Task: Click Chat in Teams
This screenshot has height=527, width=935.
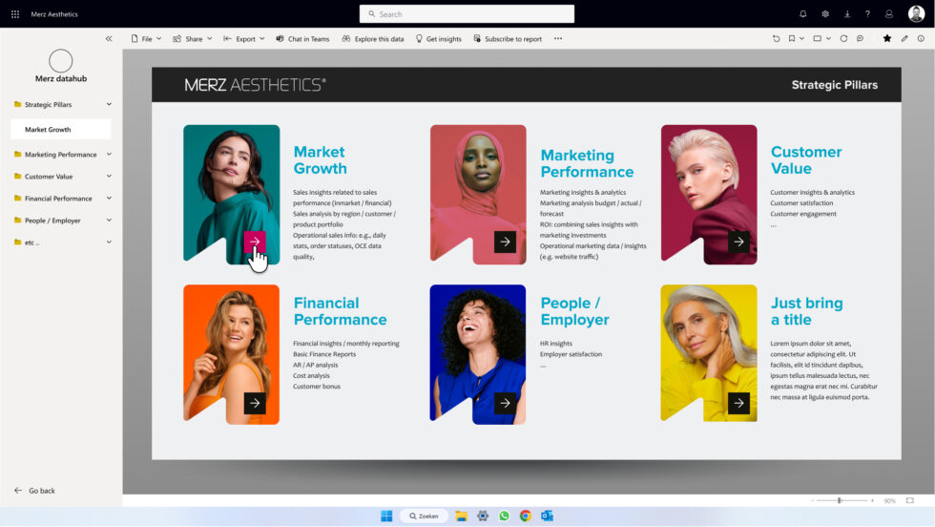Action: (x=302, y=39)
